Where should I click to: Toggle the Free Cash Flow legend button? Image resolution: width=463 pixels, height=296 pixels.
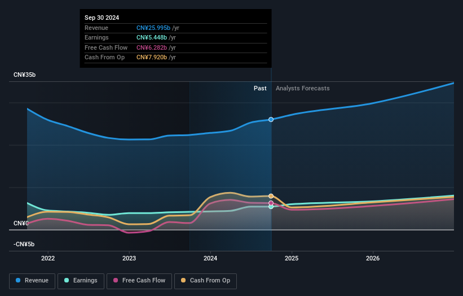click(139, 281)
